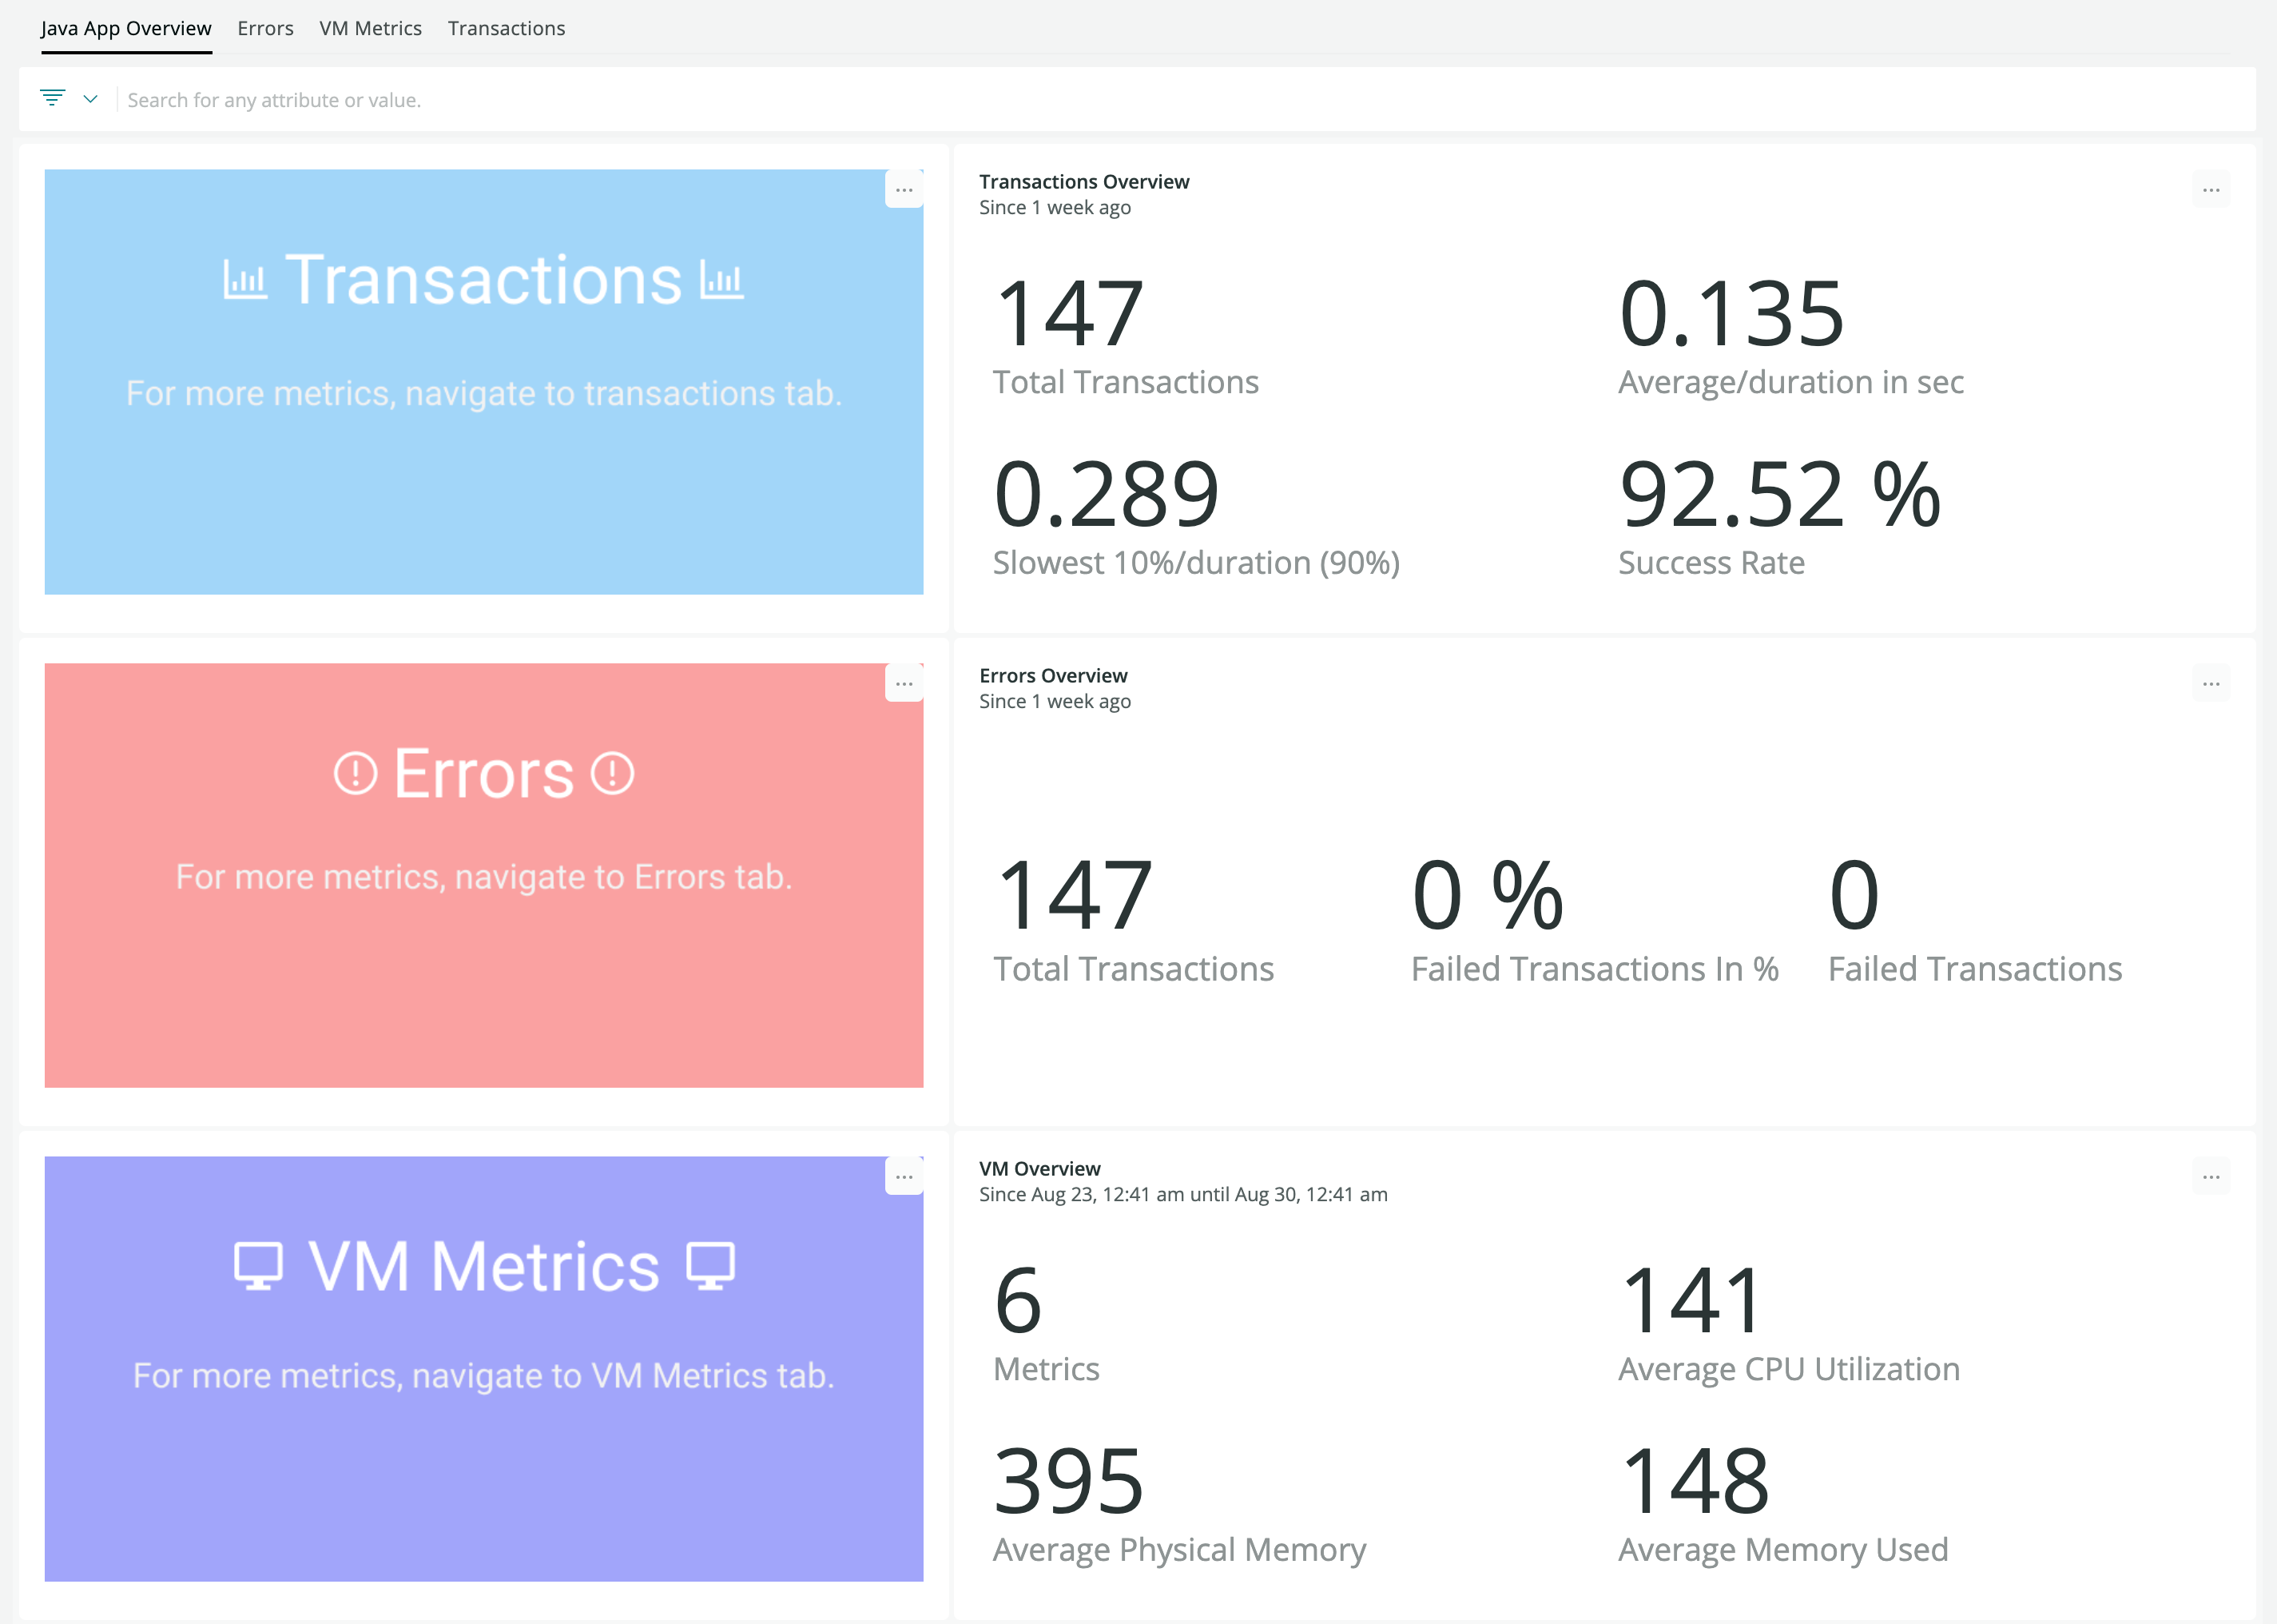
Task: Open options menu on Transactions banner widget
Action: [x=904, y=190]
